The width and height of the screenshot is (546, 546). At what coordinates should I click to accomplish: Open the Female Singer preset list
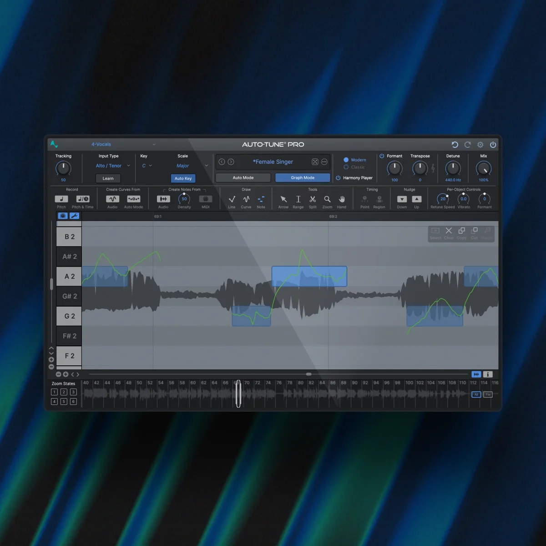[273, 162]
